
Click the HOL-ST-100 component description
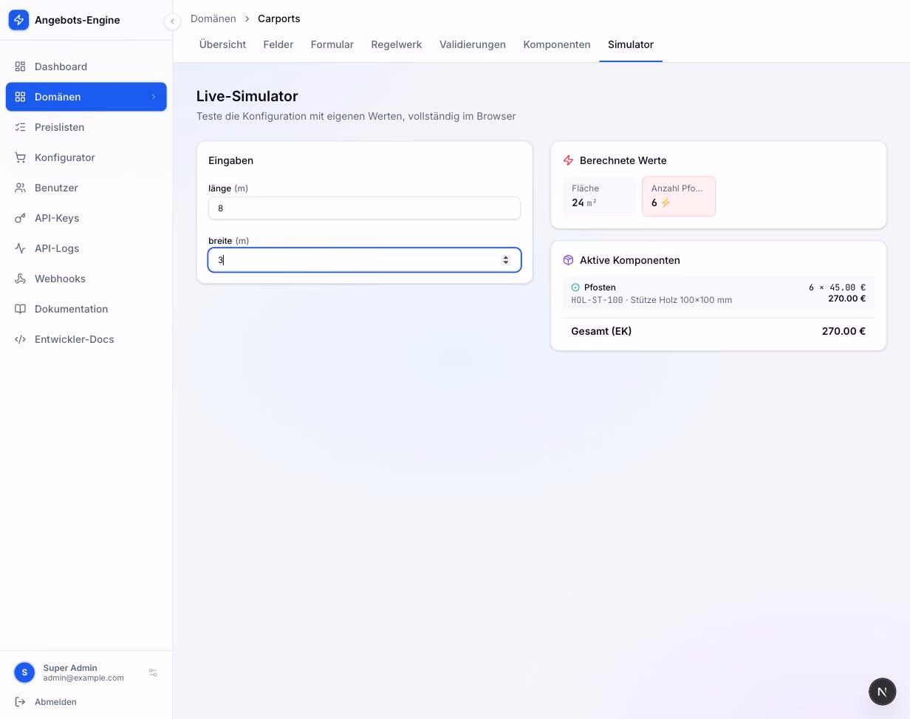click(651, 300)
